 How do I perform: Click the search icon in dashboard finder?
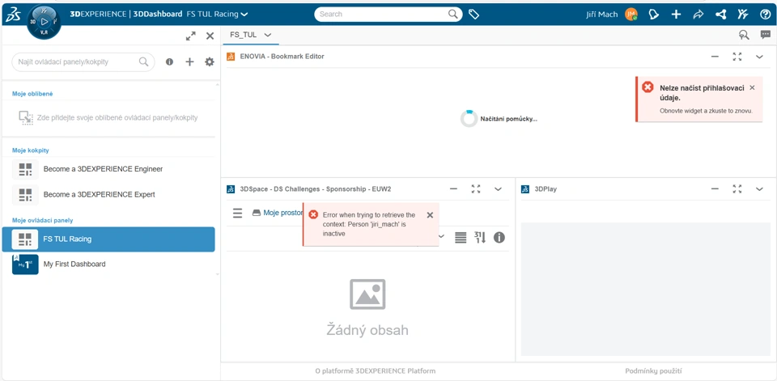click(x=144, y=62)
